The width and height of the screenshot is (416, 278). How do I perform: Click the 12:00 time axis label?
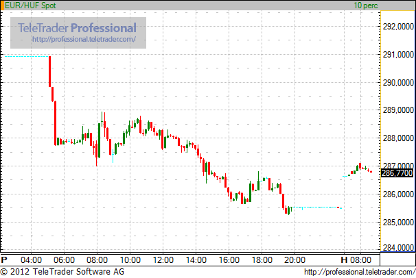pyautogui.click(x=163, y=260)
